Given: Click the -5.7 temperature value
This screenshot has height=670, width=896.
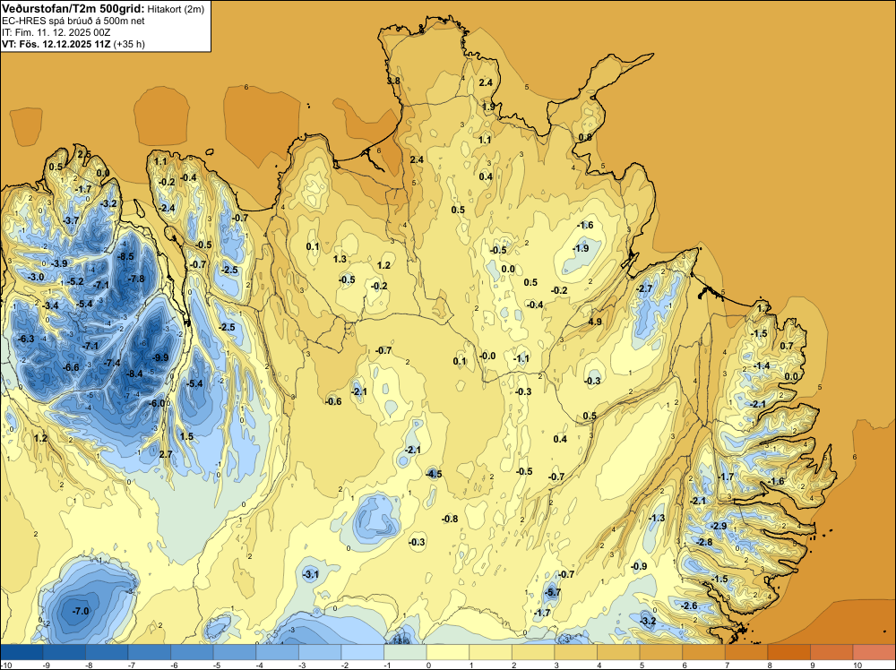Looking at the screenshot, I should point(553,592).
